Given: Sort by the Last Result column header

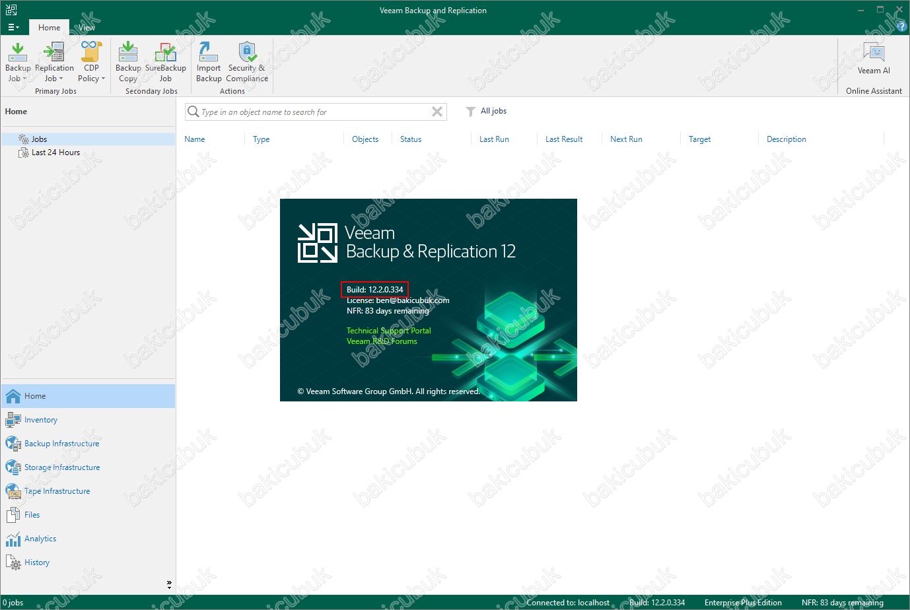Looking at the screenshot, I should pyautogui.click(x=564, y=139).
